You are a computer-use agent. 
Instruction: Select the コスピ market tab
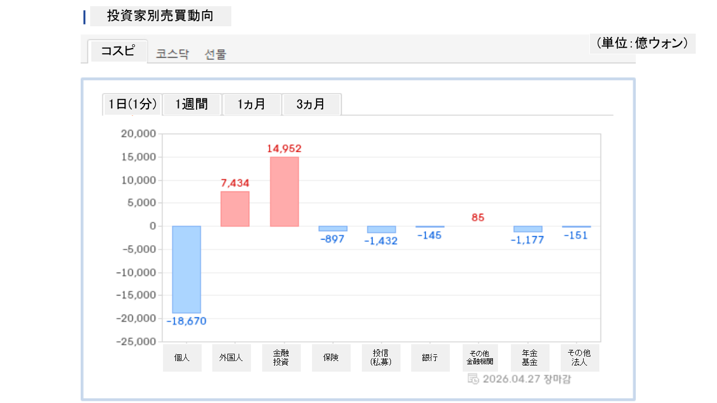pyautogui.click(x=118, y=51)
